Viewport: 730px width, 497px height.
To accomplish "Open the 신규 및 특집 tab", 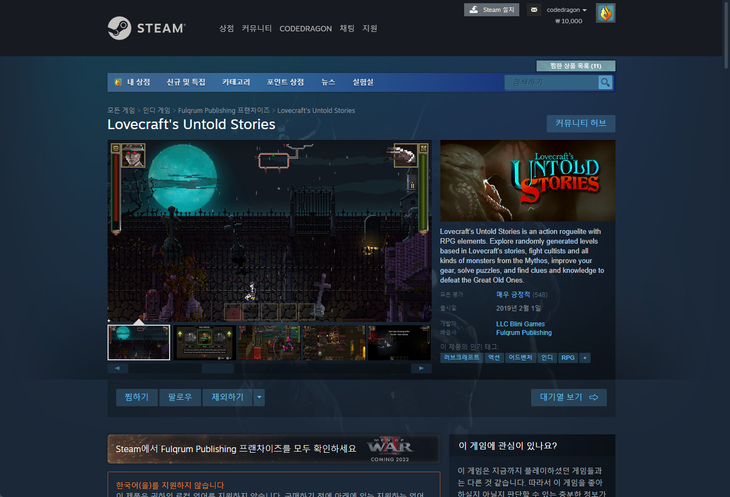I will point(186,82).
